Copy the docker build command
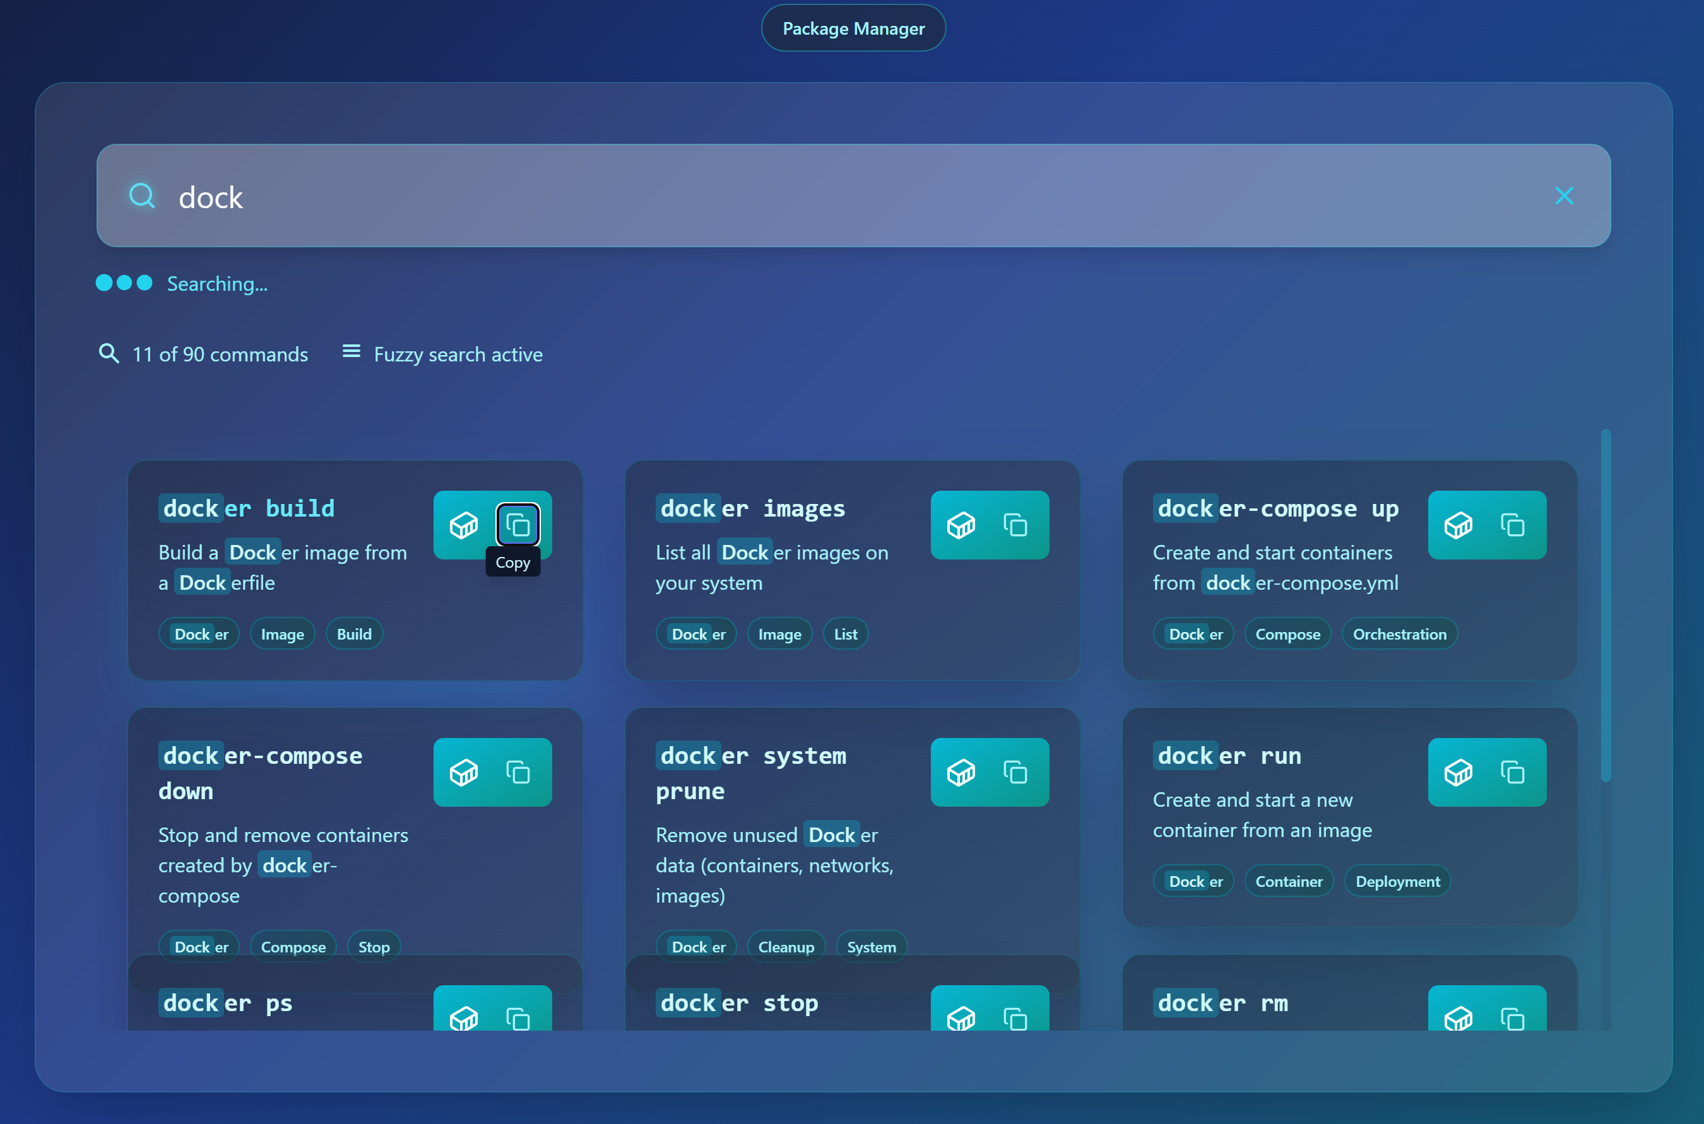 (x=518, y=524)
